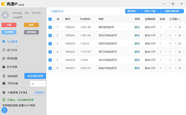Click the user avatar icon
This screenshot has height=115, width=186.
coord(6,15)
